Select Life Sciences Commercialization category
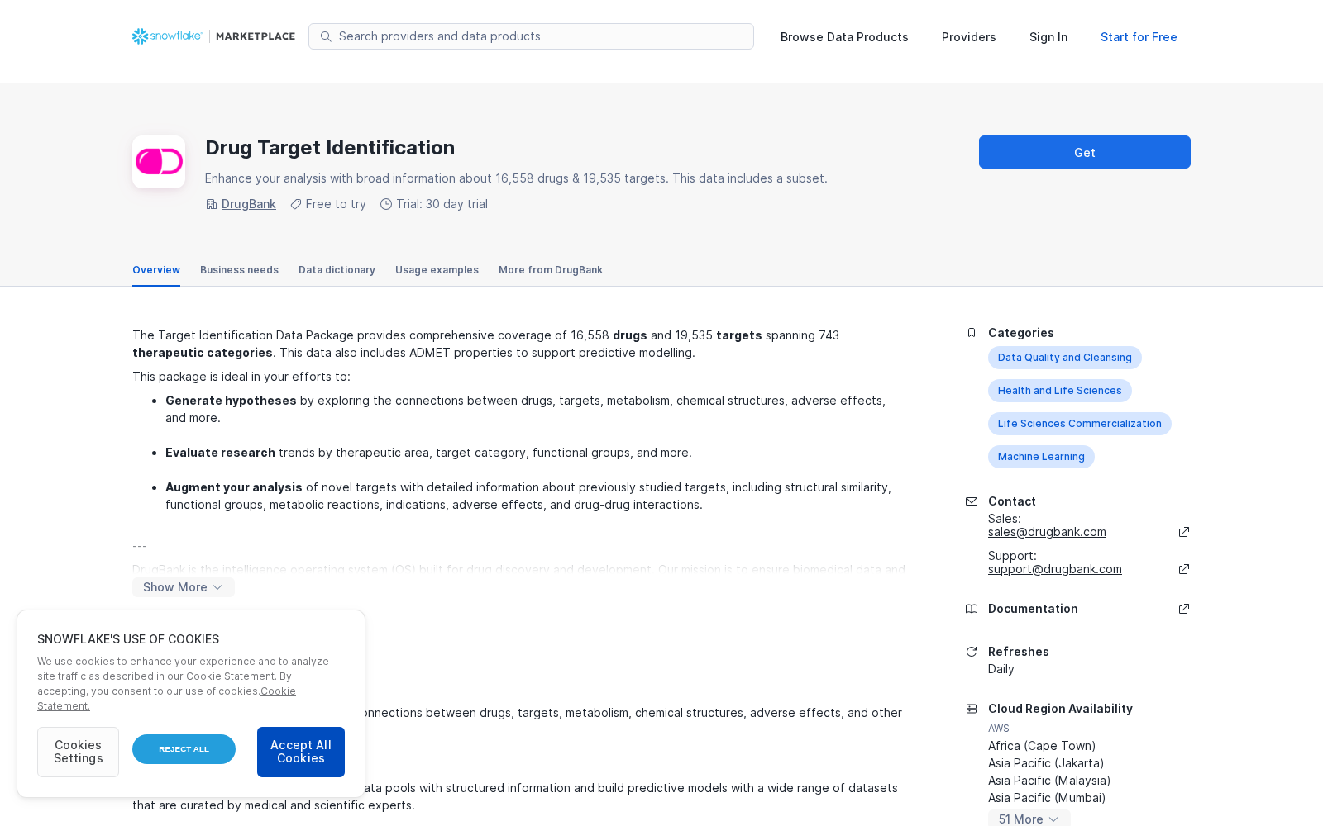The width and height of the screenshot is (1323, 826). 1080,424
